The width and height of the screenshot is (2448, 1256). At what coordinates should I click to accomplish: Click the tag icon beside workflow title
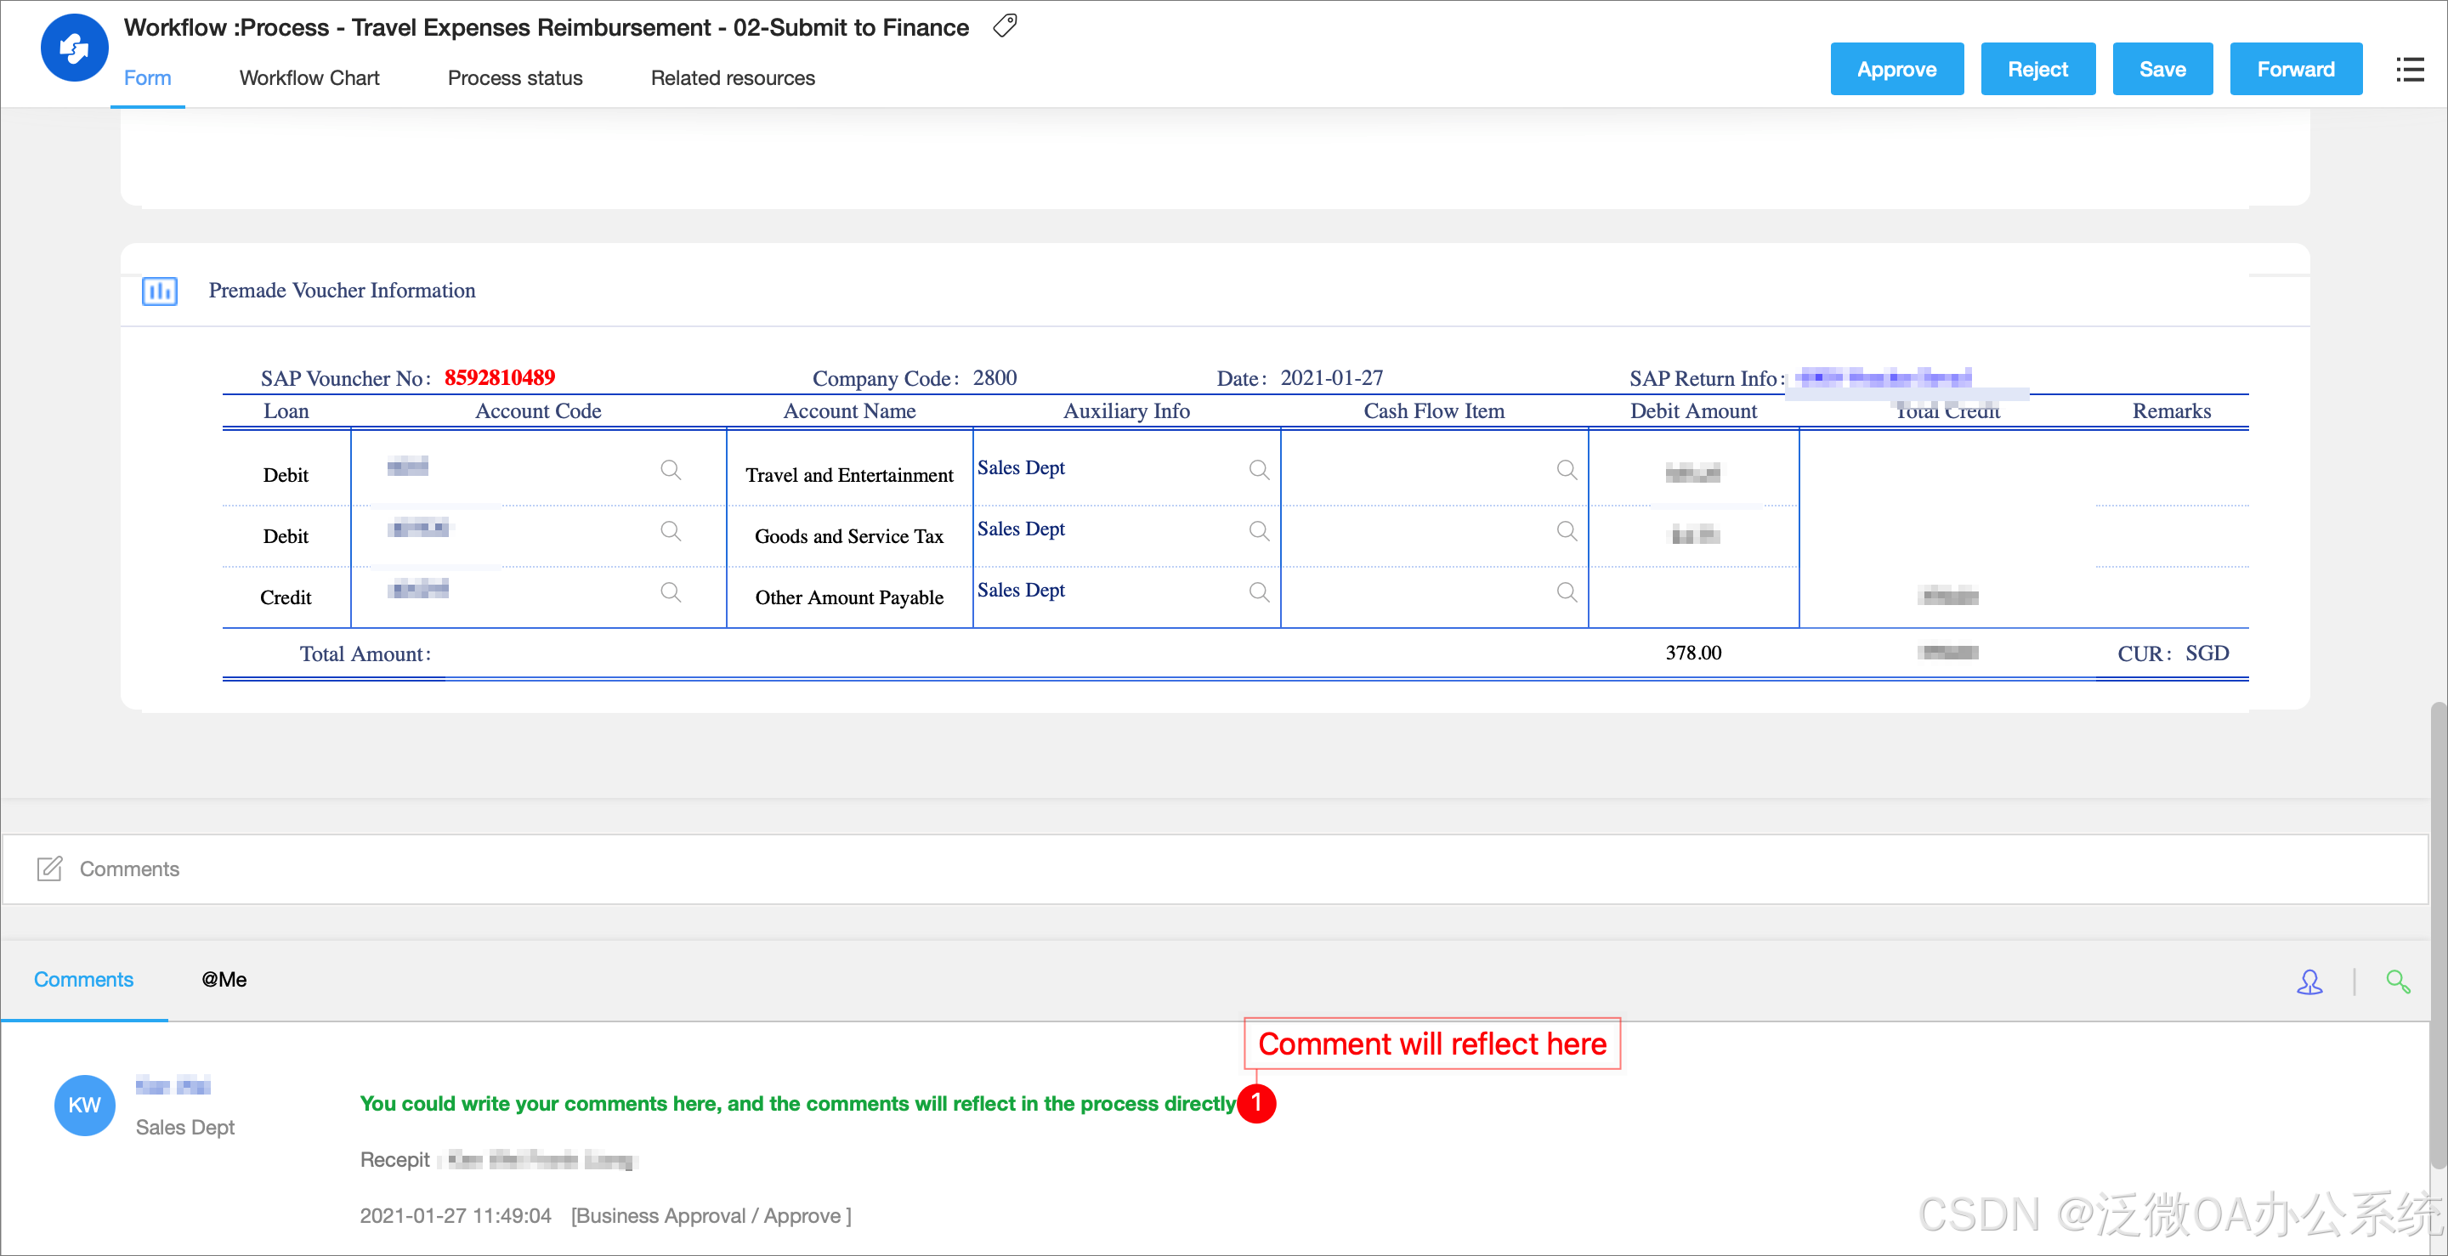tap(1005, 25)
